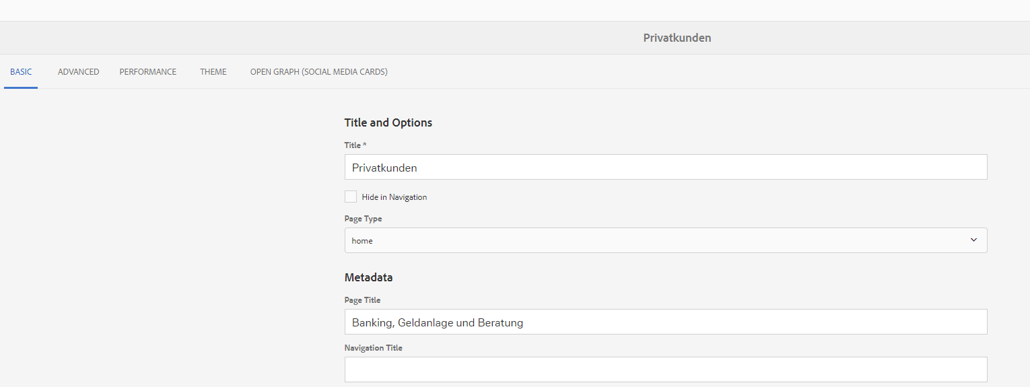Select the Theme tab
Image resolution: width=1030 pixels, height=387 pixels.
[x=213, y=72]
